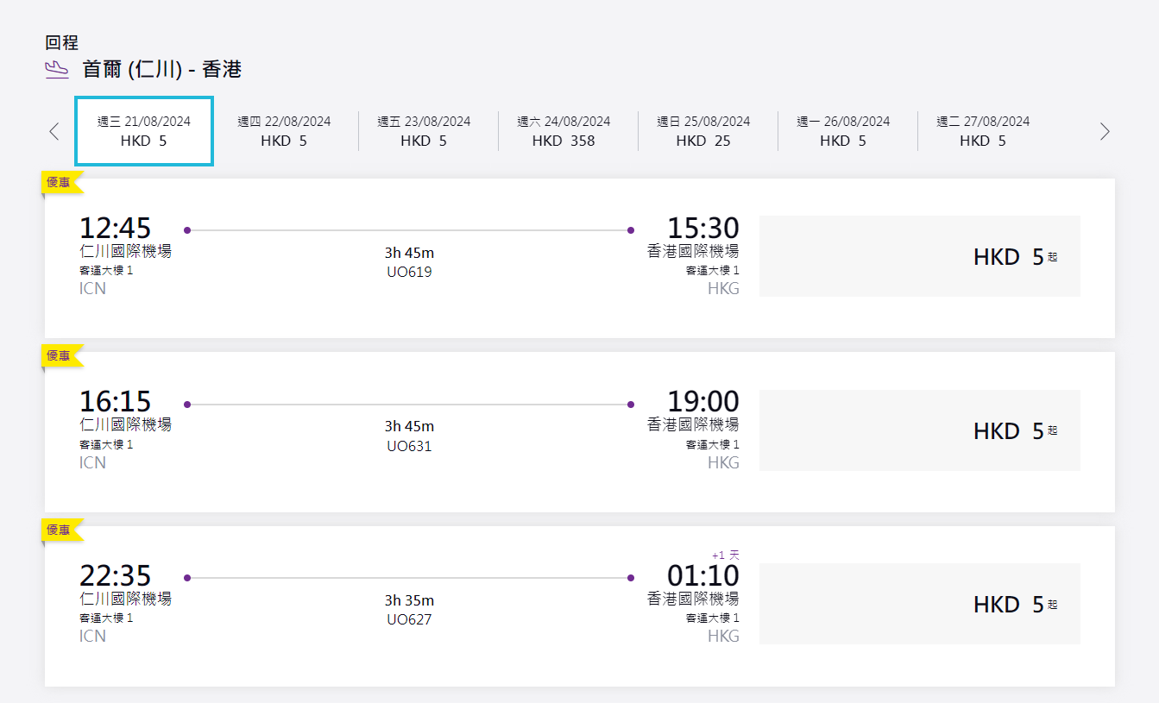Select Wednesday 21/08/2024 date tab
Viewport: 1159px width, 703px height.
(144, 131)
